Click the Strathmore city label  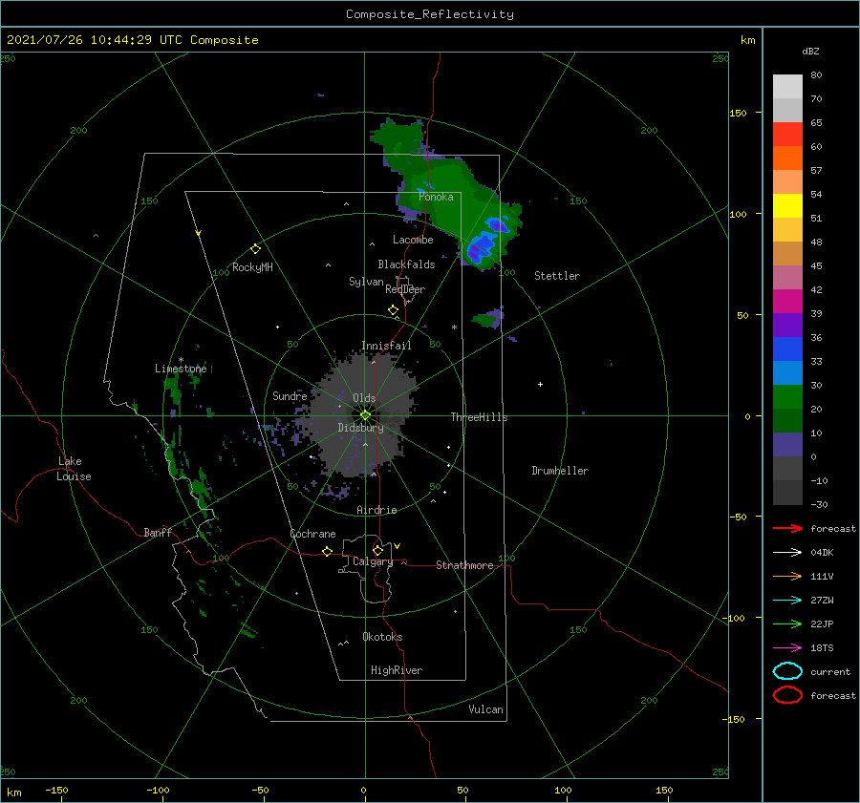(464, 565)
